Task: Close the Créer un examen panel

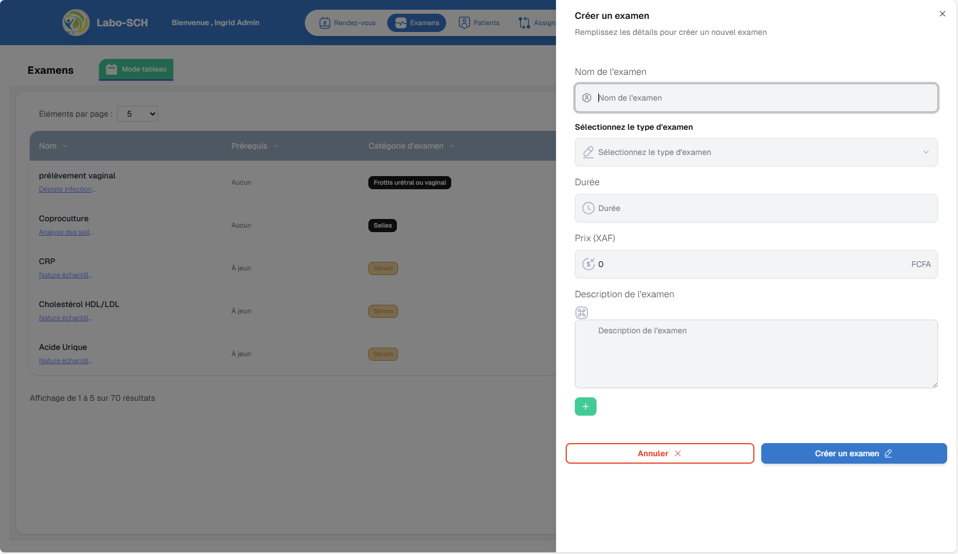Action: [x=942, y=14]
